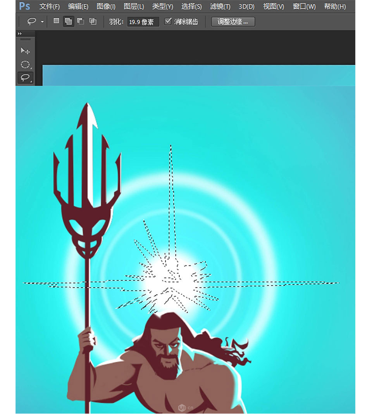Select Subtract from selection mode icon
The width and height of the screenshot is (372, 414).
[81, 21]
